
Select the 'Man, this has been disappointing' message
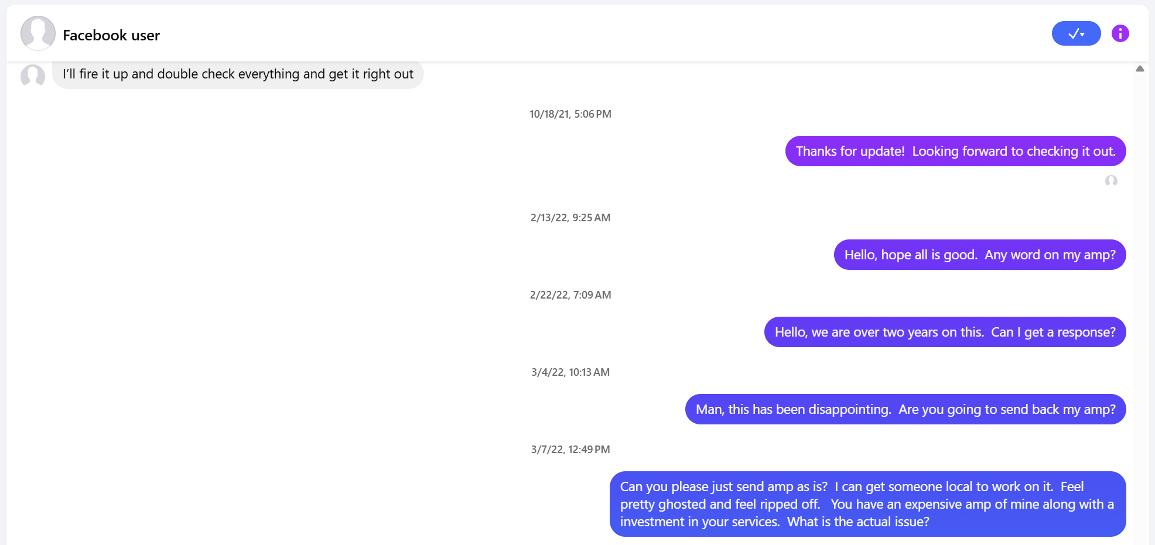[905, 409]
